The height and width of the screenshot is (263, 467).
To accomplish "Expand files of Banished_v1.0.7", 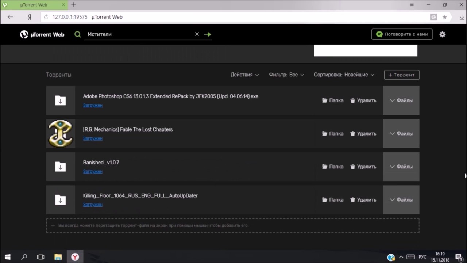I will click(401, 167).
